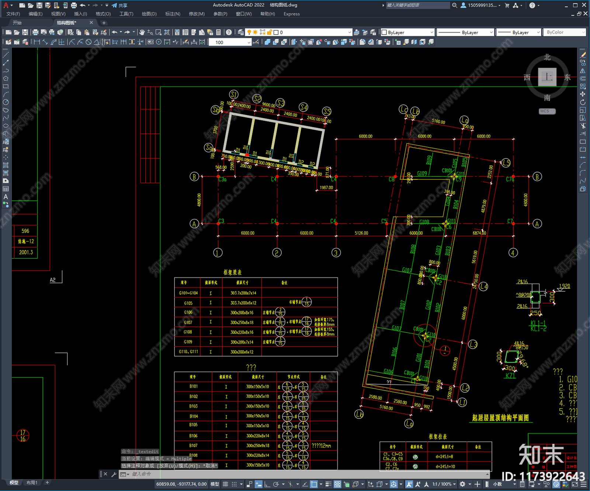Close the 结构图纸 drawing tab
The image size is (590, 491).
(91, 23)
